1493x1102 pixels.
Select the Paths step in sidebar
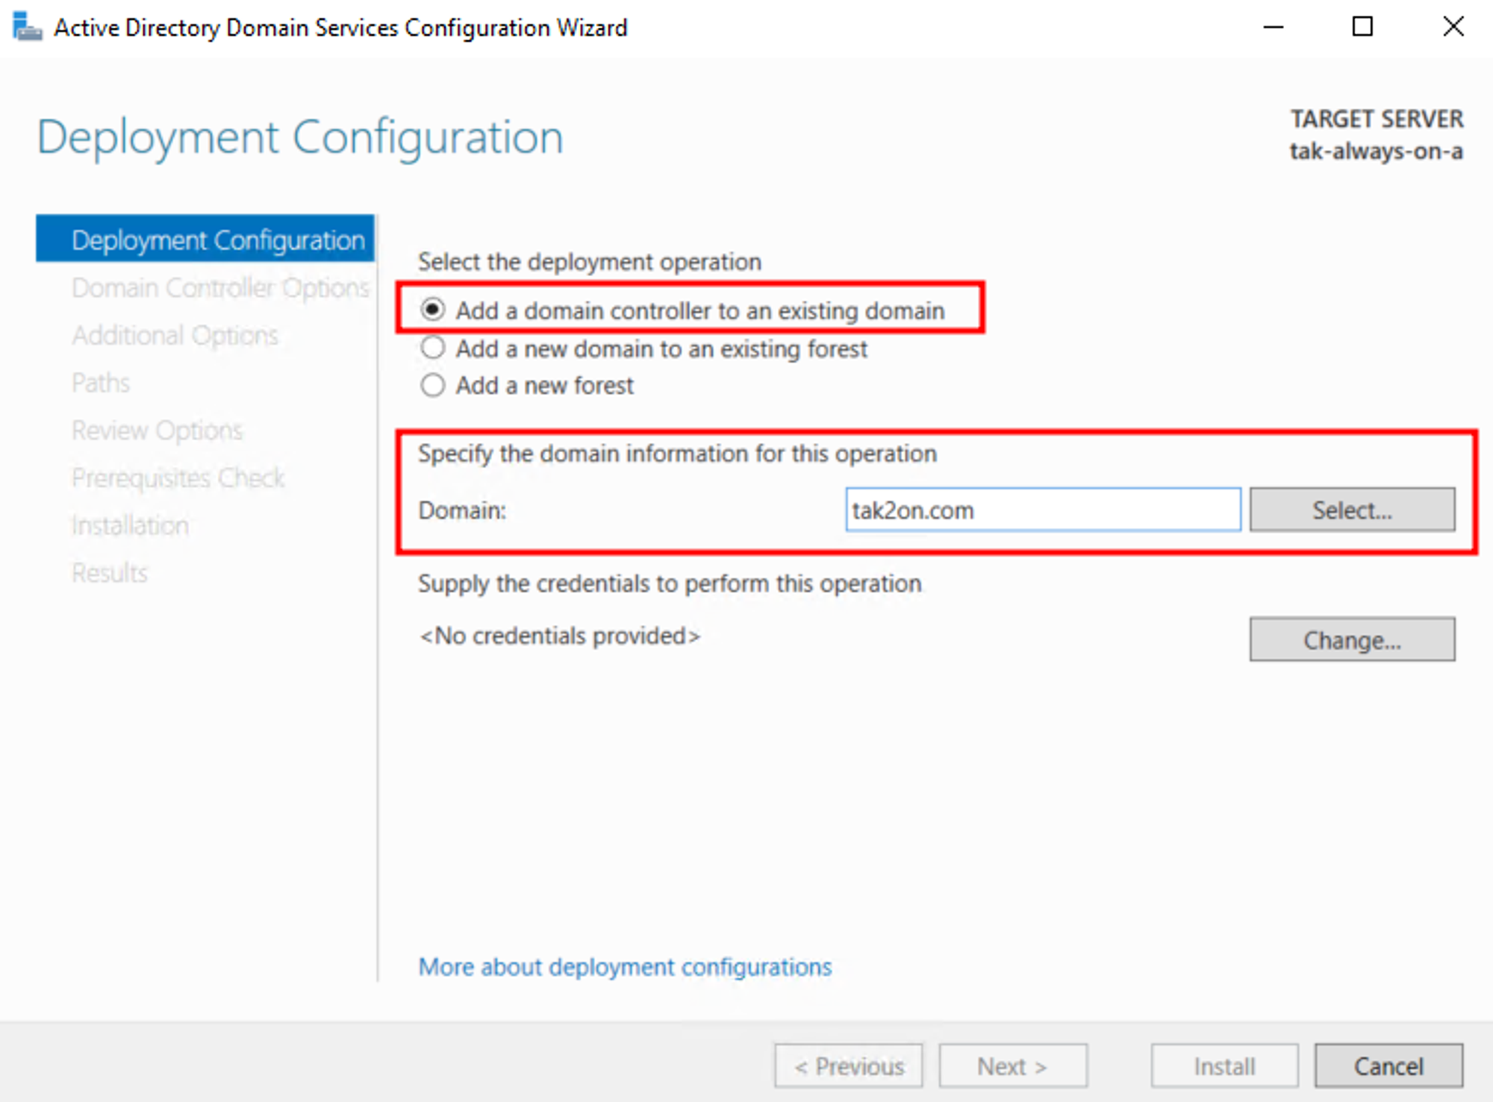point(101,383)
